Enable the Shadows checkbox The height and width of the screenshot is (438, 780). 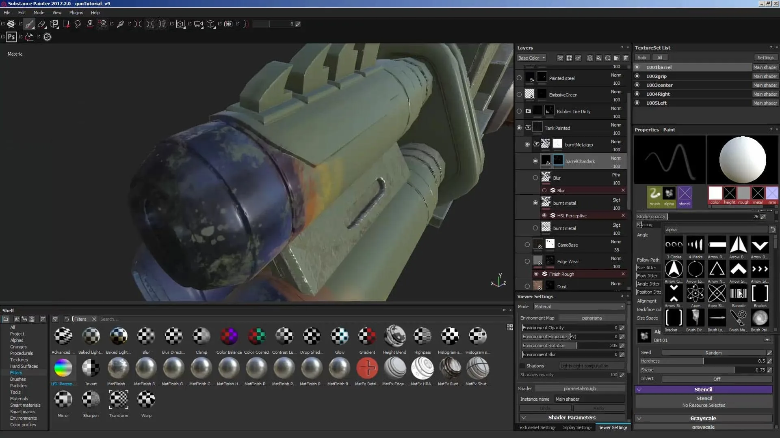tap(522, 366)
